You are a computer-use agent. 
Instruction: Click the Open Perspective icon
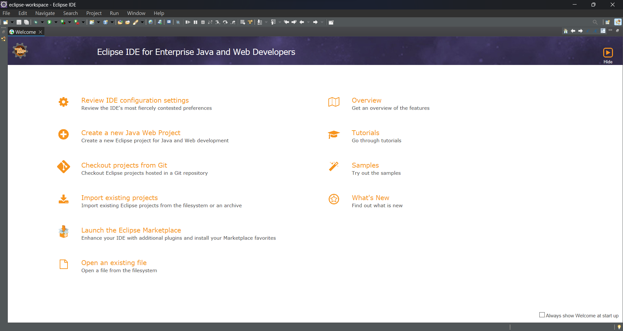[x=608, y=22]
